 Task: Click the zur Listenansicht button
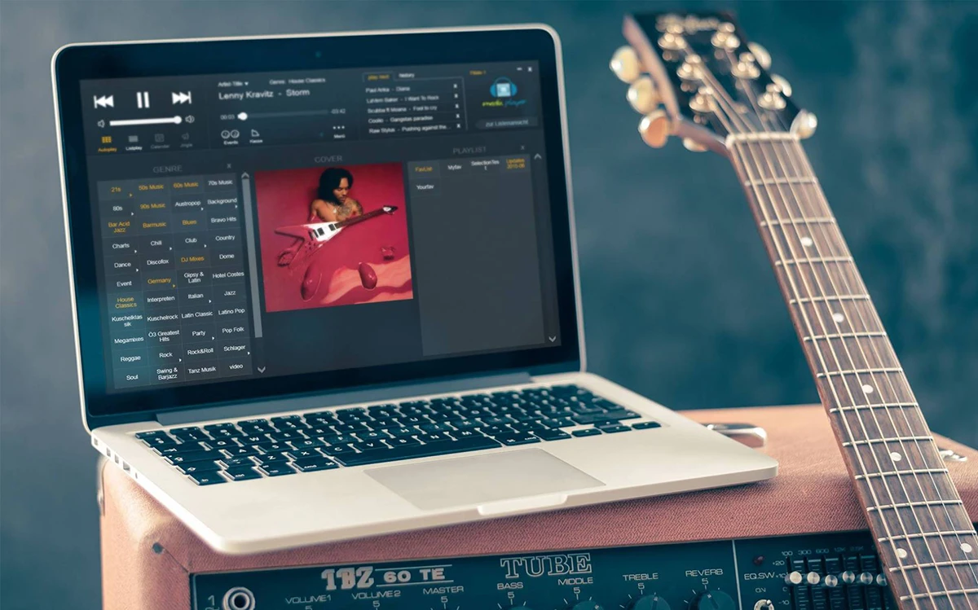506,122
